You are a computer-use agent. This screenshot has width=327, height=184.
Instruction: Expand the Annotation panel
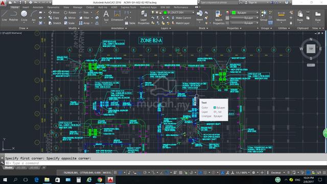(119, 28)
